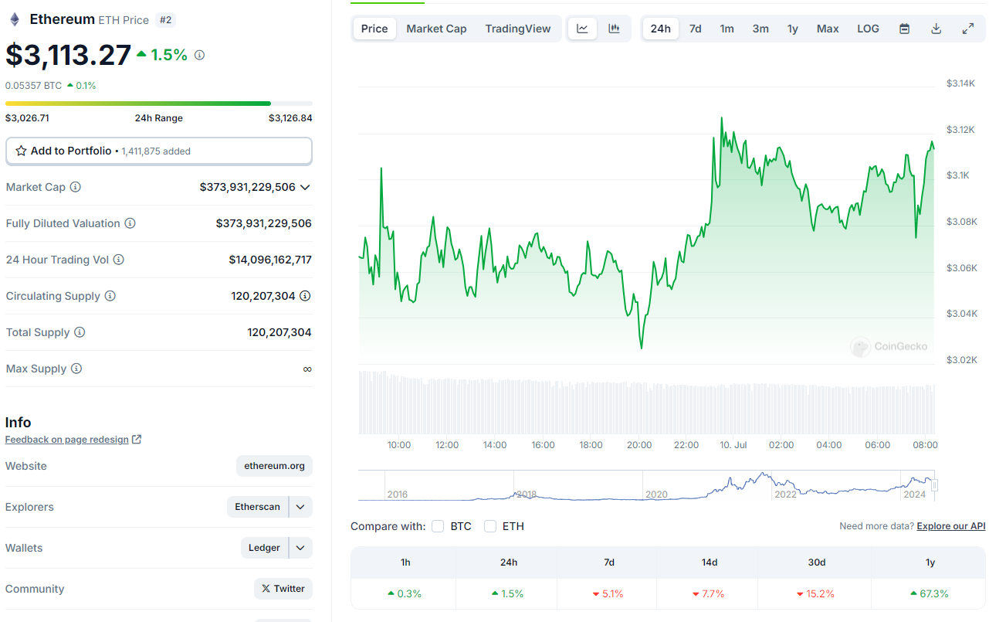Image resolution: width=989 pixels, height=622 pixels.
Task: Select the 3m timeframe
Action: (x=760, y=29)
